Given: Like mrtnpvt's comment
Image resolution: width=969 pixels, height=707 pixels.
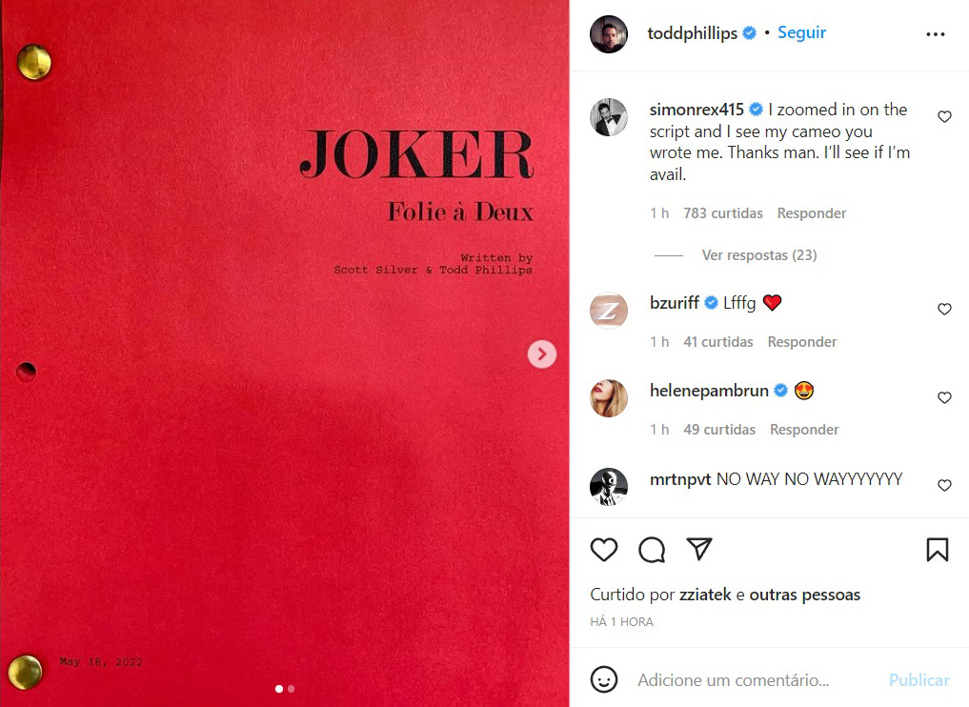Looking at the screenshot, I should pyautogui.click(x=944, y=485).
